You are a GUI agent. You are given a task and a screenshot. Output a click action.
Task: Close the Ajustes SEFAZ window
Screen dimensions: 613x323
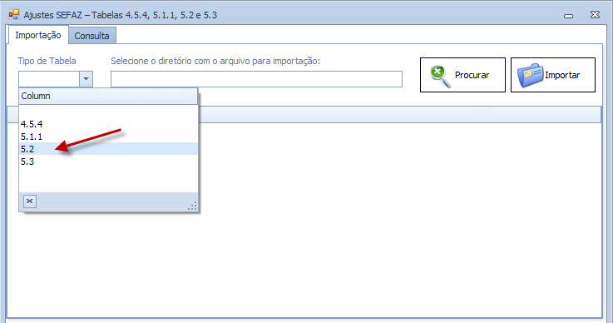click(595, 15)
